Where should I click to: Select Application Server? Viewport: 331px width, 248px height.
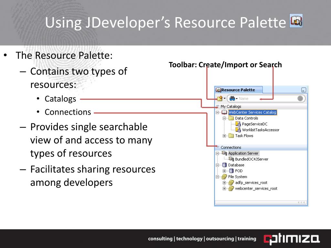coord(243,153)
